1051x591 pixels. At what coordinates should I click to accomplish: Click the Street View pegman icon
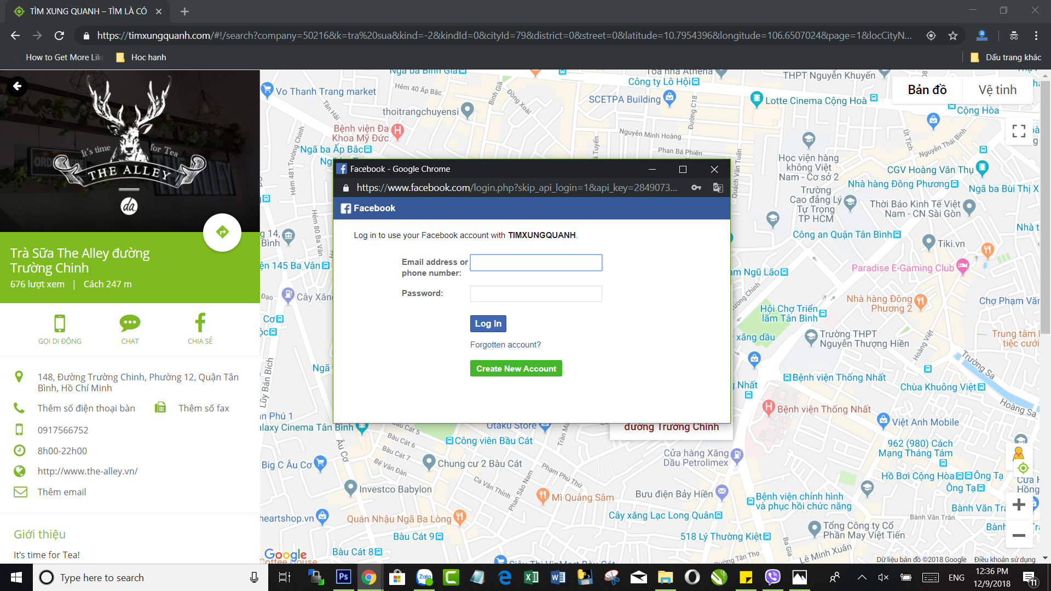click(x=1019, y=454)
